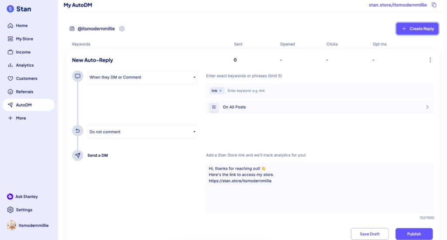Open the gear settings next to @itsmodernmillie
Image resolution: width=447 pixels, height=240 pixels.
click(122, 29)
